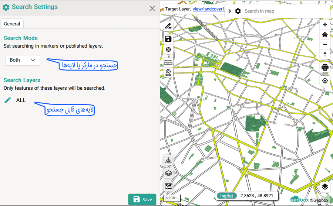Click the home extent button
The image size is (333, 206).
325,35
